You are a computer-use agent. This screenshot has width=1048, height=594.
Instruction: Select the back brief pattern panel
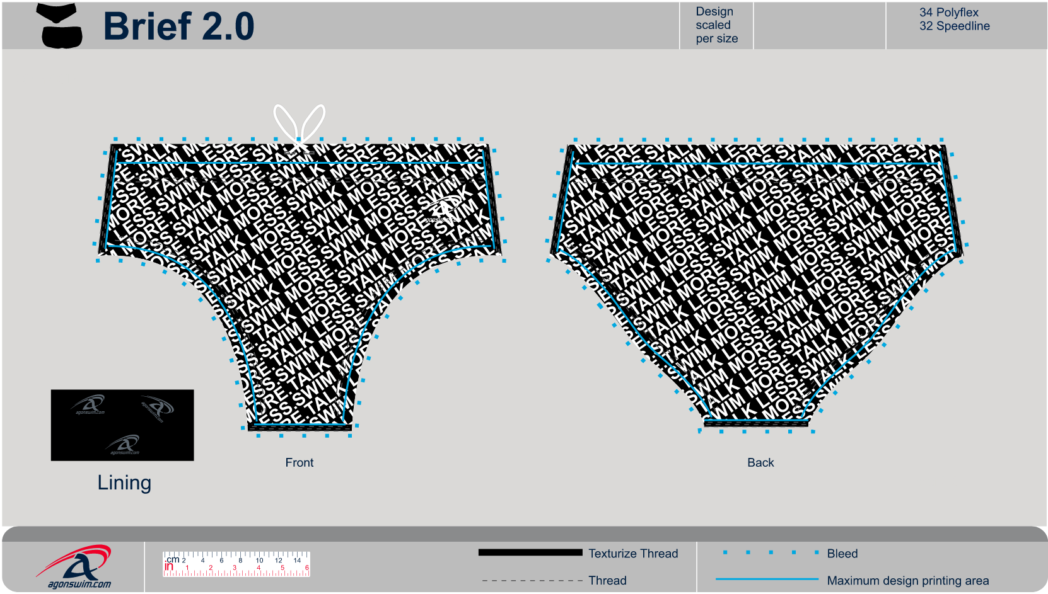click(757, 277)
